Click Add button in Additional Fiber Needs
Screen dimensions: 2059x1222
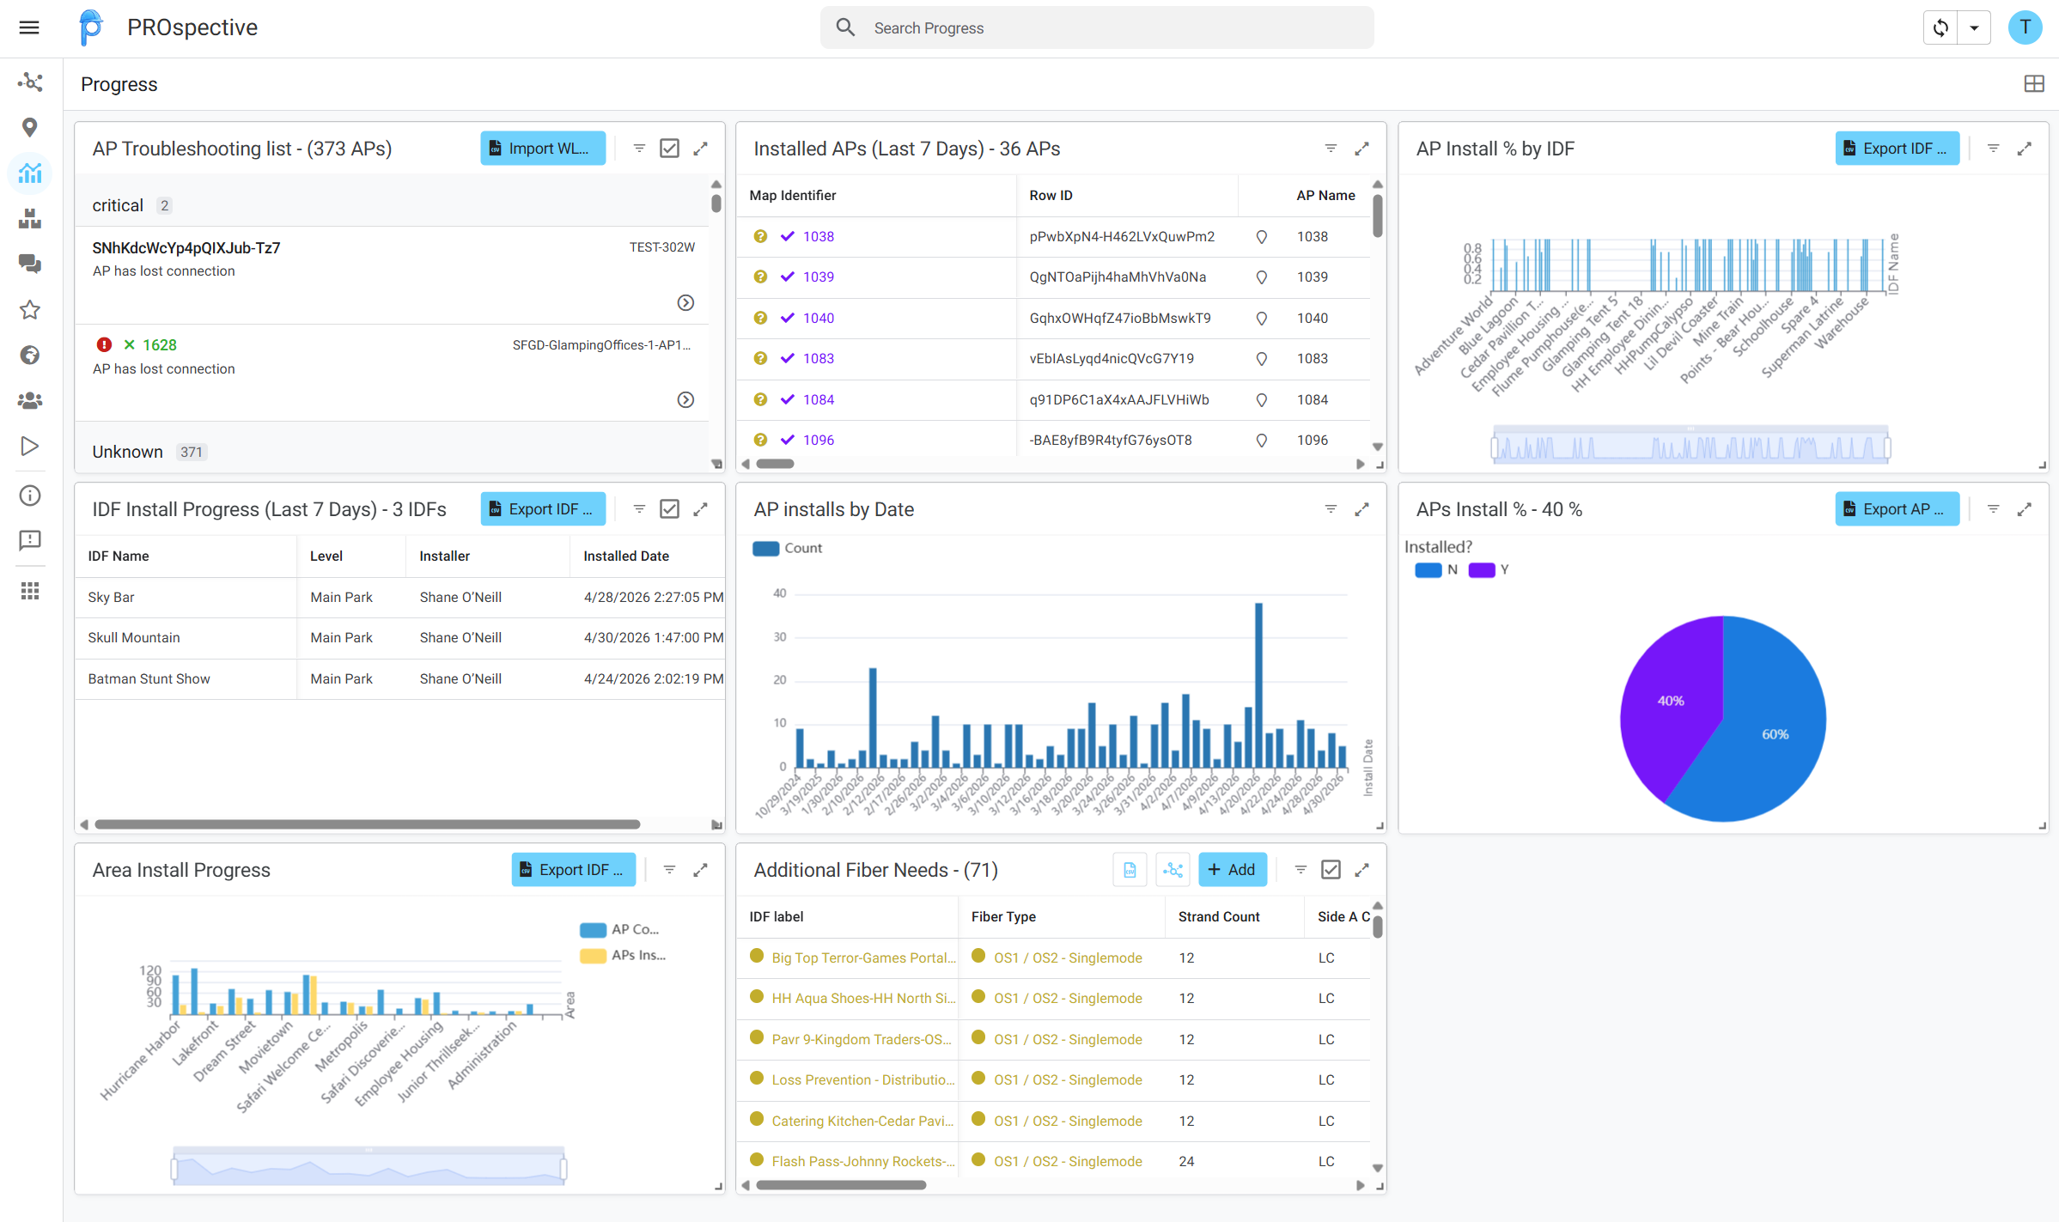[1232, 870]
